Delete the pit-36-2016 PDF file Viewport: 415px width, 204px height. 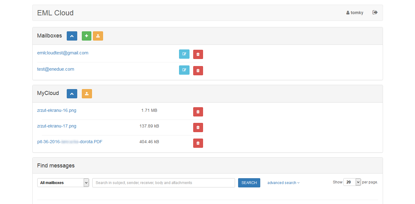[x=198, y=143]
